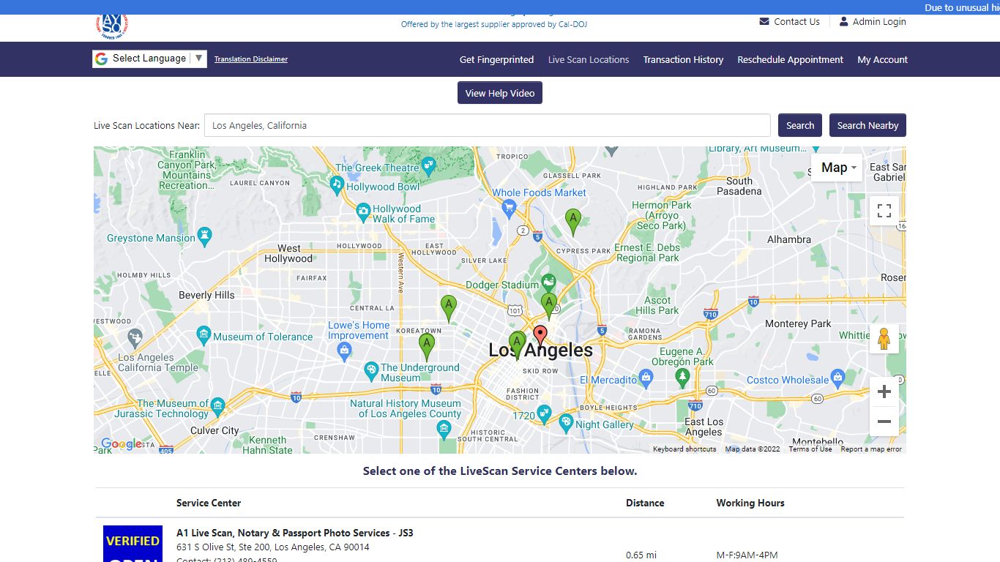
Task: Select A1 Live Scan, Notary & Passport Photo Services
Action: tap(294, 533)
